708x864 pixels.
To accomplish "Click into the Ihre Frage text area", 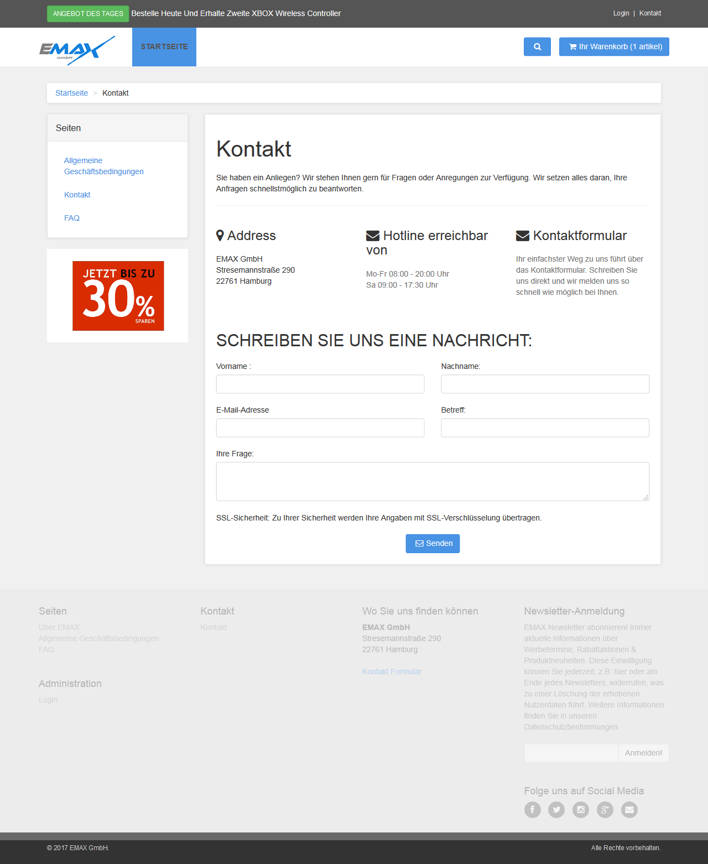I will click(433, 481).
